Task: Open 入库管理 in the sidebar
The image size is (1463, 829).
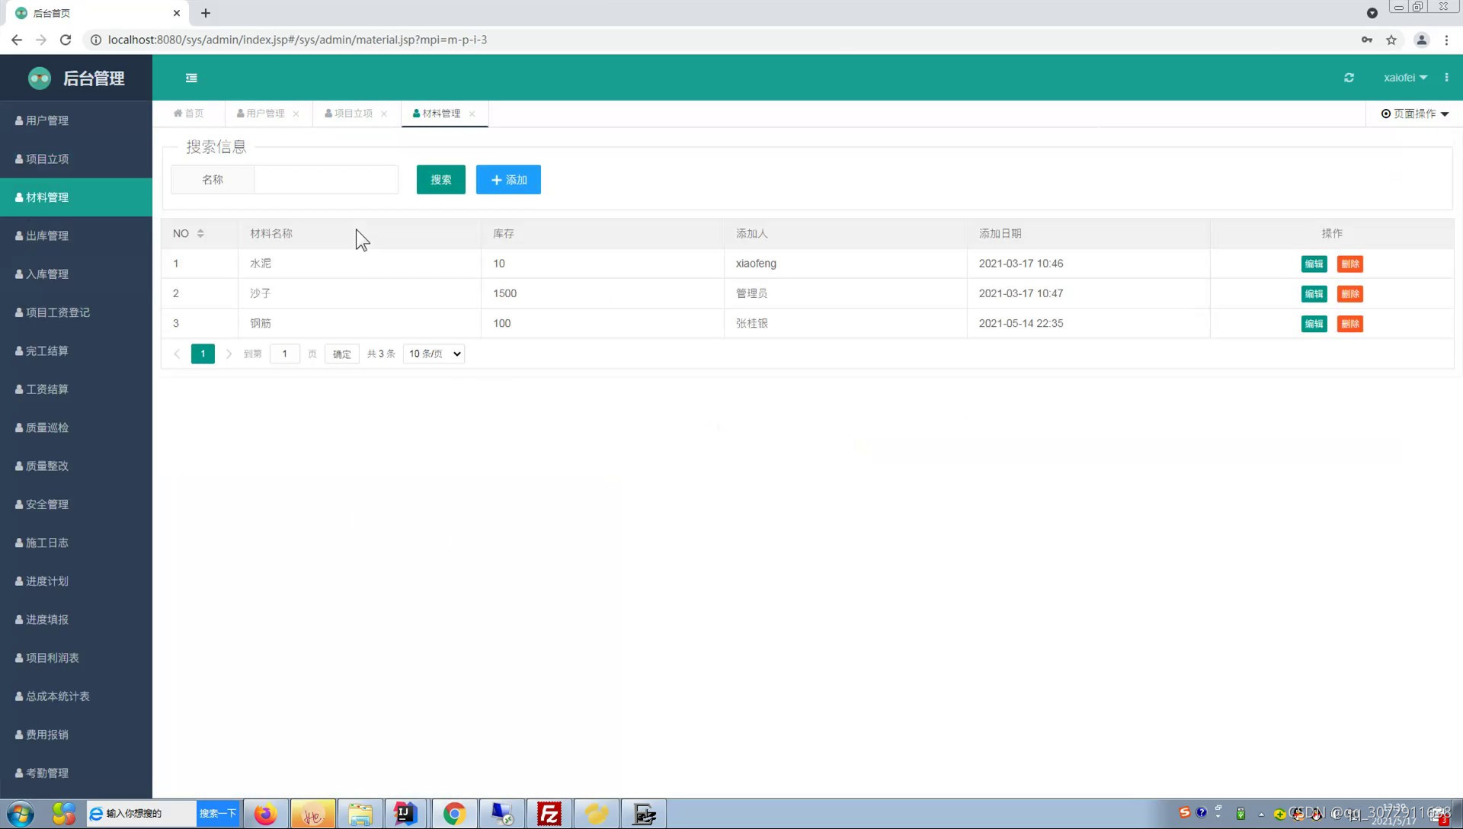Action: tap(76, 274)
